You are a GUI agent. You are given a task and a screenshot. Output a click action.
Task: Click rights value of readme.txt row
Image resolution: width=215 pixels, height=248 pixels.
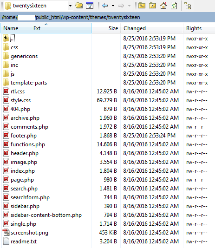tap(197, 241)
